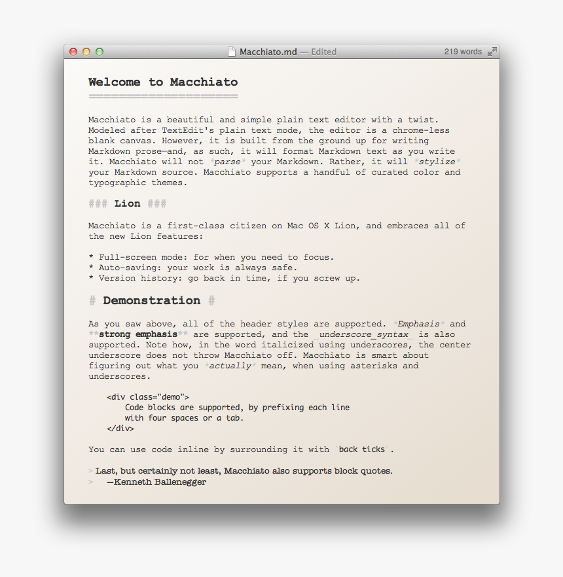Image resolution: width=563 pixels, height=577 pixels.
Task: Click the italic word 'stylize'
Action: [437, 162]
